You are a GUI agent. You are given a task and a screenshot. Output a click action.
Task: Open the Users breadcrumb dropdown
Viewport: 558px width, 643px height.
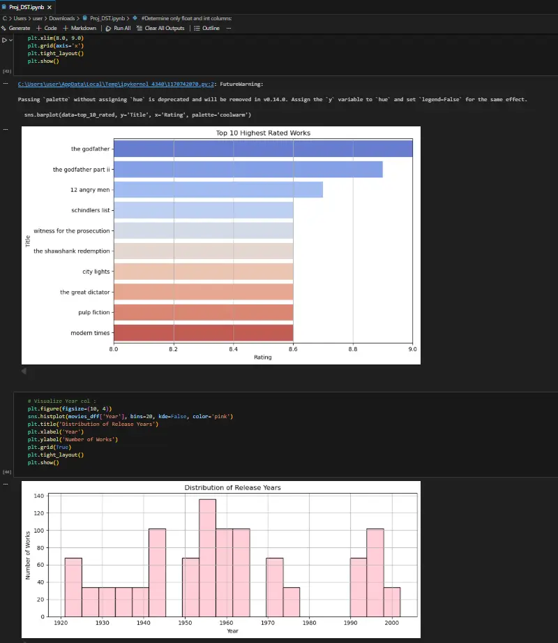click(20, 18)
